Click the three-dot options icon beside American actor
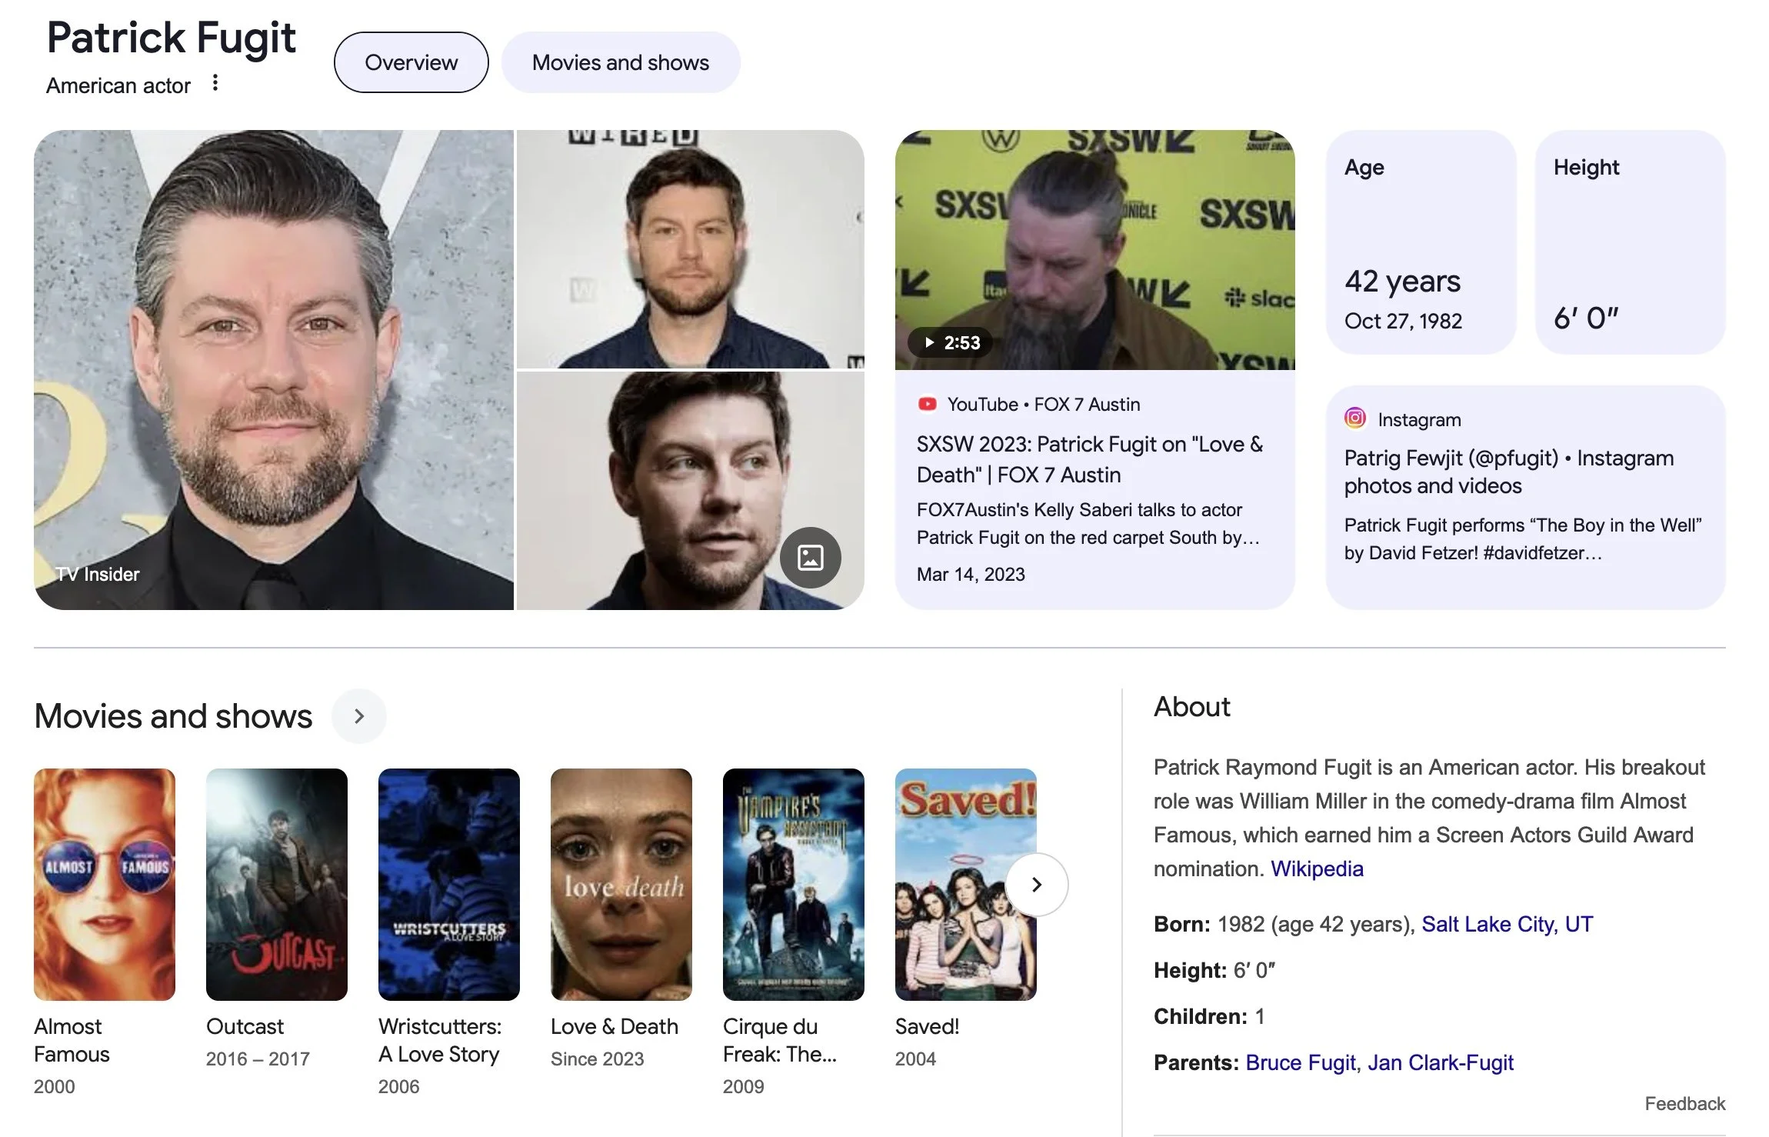 pyautogui.click(x=215, y=83)
